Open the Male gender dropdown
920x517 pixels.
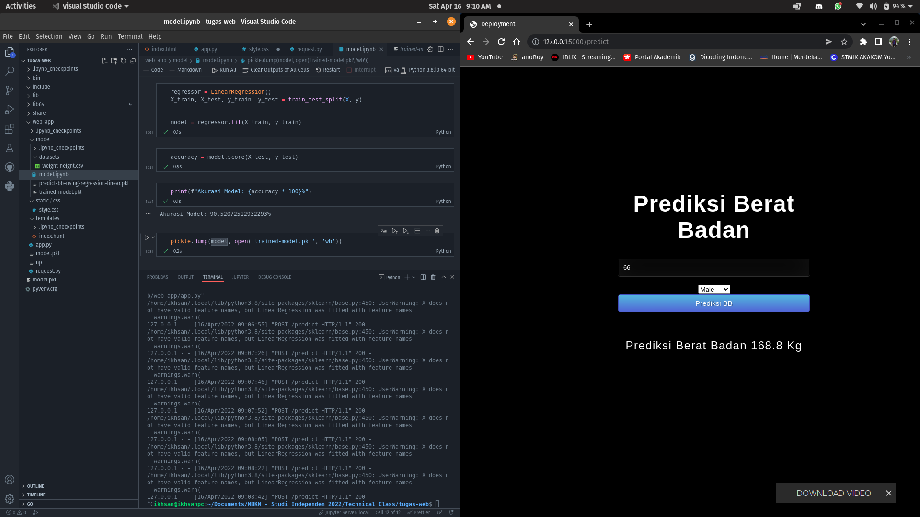[713, 289]
